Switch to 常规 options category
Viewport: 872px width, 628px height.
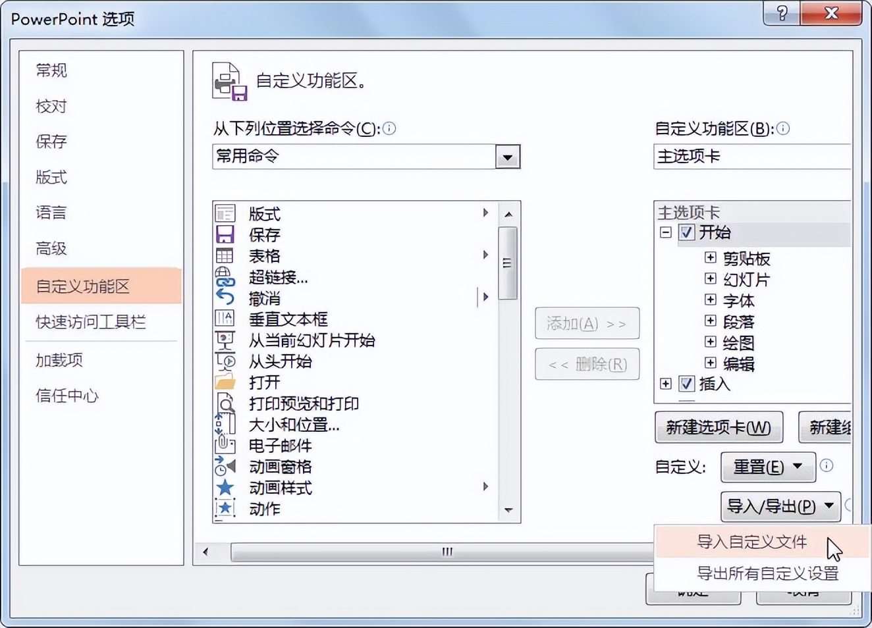[101, 70]
